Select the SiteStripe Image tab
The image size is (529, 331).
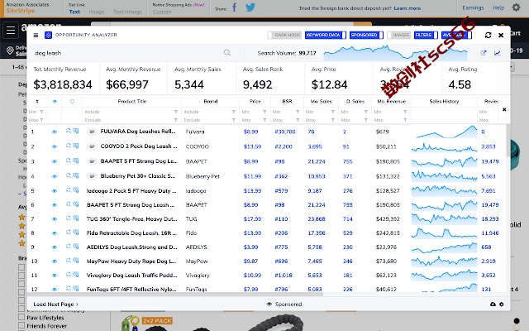pos(97,12)
